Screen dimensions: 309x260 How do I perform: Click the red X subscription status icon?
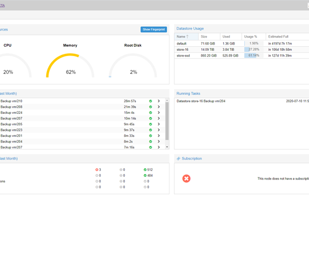(x=186, y=179)
